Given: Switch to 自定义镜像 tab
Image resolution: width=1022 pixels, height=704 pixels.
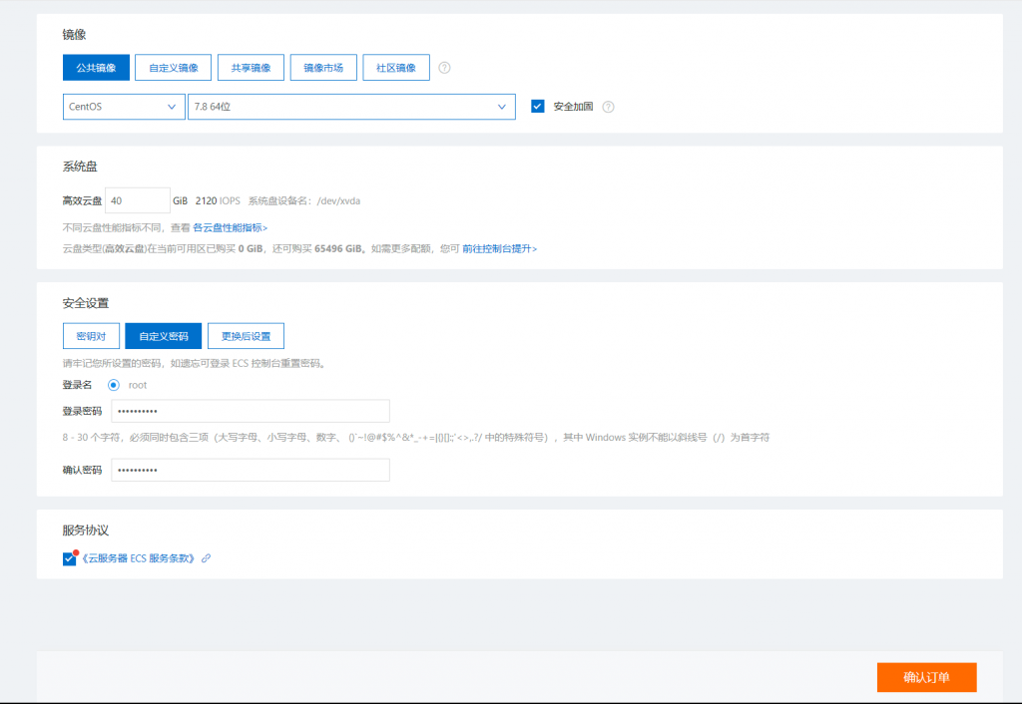Looking at the screenshot, I should click(x=174, y=68).
